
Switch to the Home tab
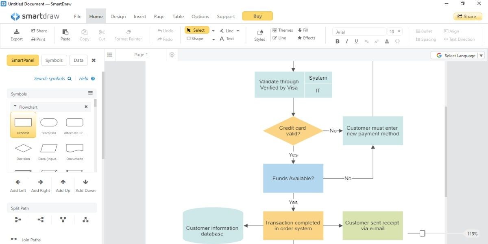(96, 17)
